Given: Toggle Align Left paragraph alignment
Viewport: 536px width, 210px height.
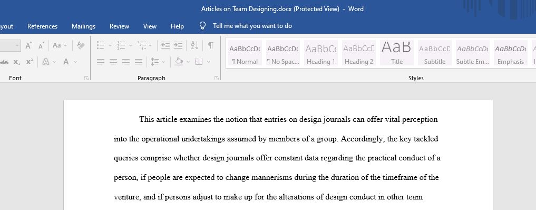Looking at the screenshot, I should click(100, 62).
